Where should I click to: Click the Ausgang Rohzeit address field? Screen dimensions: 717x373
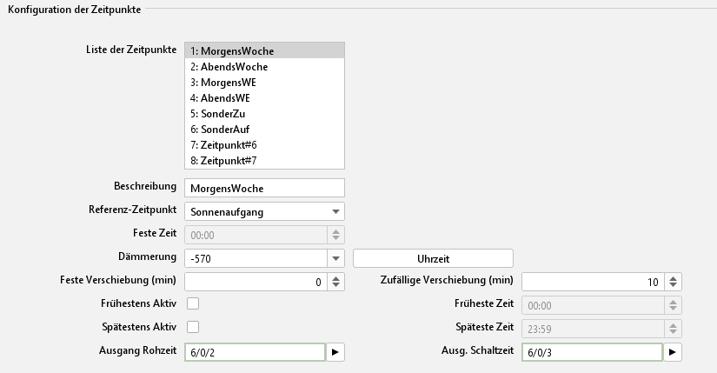click(254, 351)
